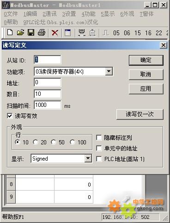Open the 8帮助 menu
Viewport: 170px width, 223px height.
11,22
